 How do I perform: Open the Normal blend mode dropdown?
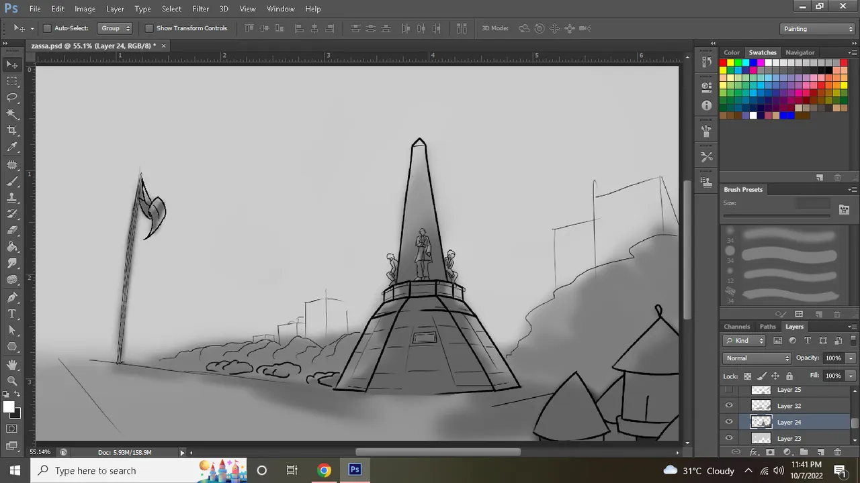click(x=758, y=358)
